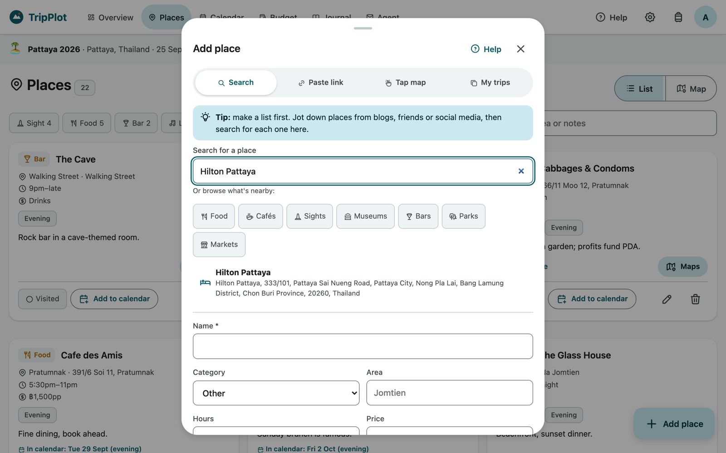This screenshot has width=726, height=453.
Task: Select the Search tab
Action: coord(235,82)
